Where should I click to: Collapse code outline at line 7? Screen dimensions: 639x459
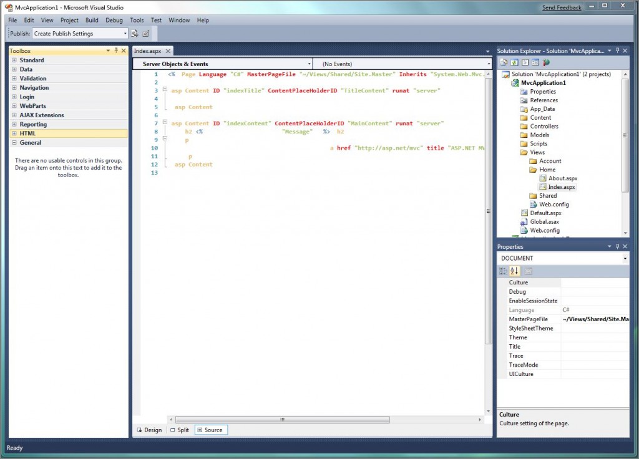pyautogui.click(x=165, y=122)
